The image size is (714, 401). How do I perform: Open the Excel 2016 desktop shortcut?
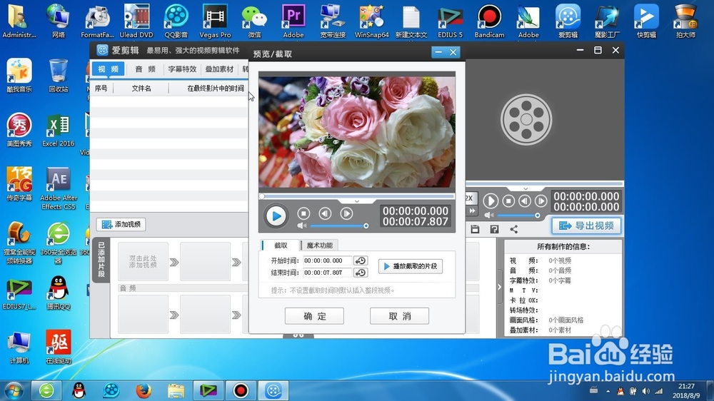click(59, 130)
